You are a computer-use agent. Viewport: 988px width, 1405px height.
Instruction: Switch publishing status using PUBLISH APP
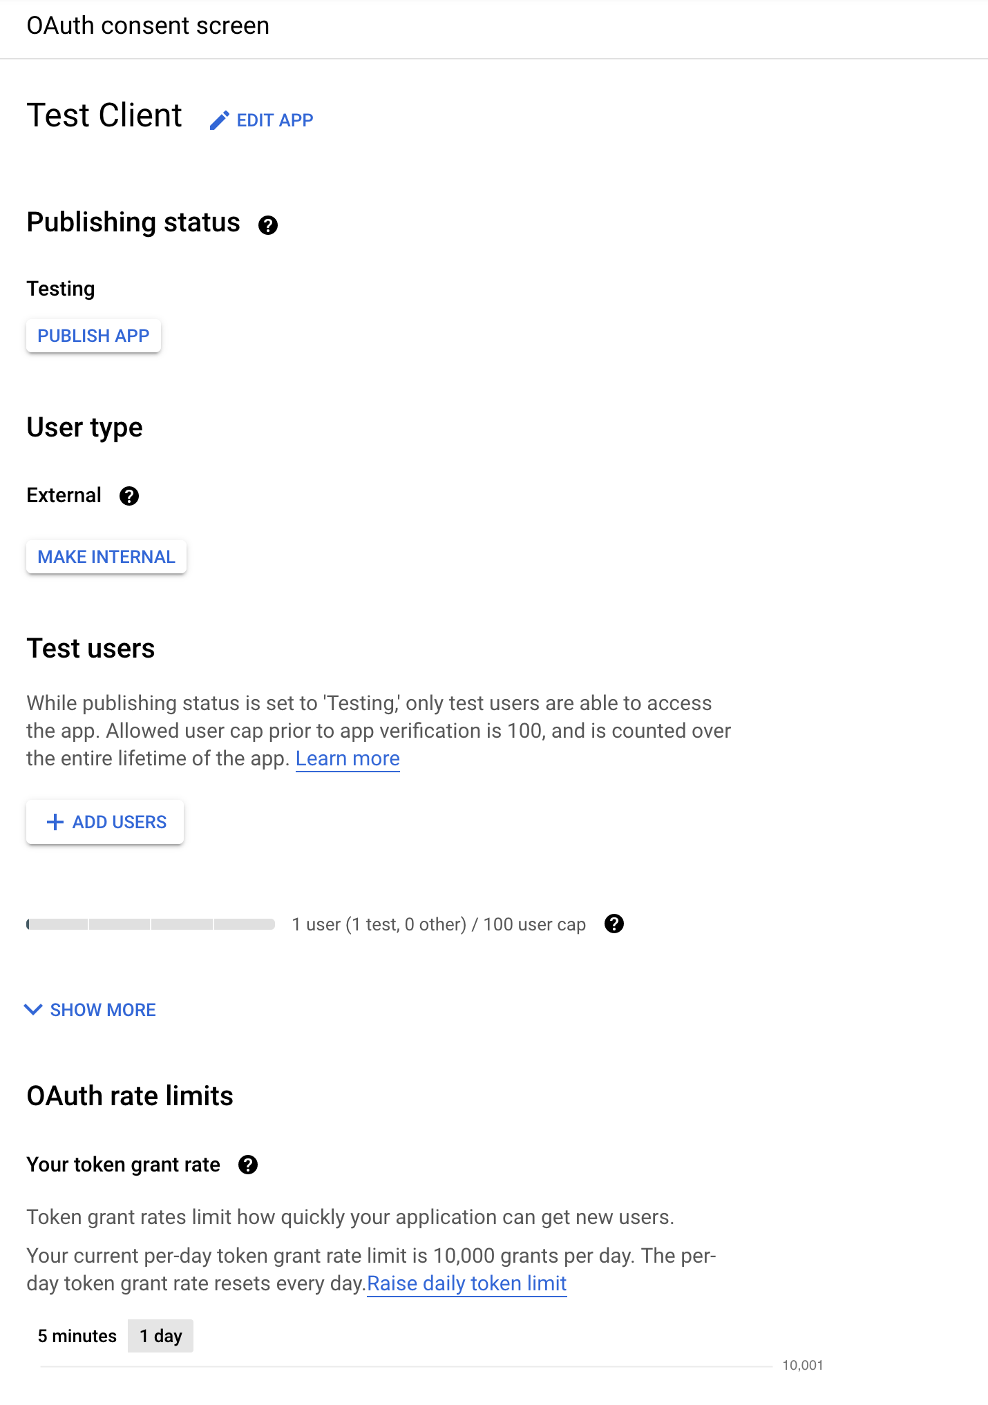coord(93,336)
